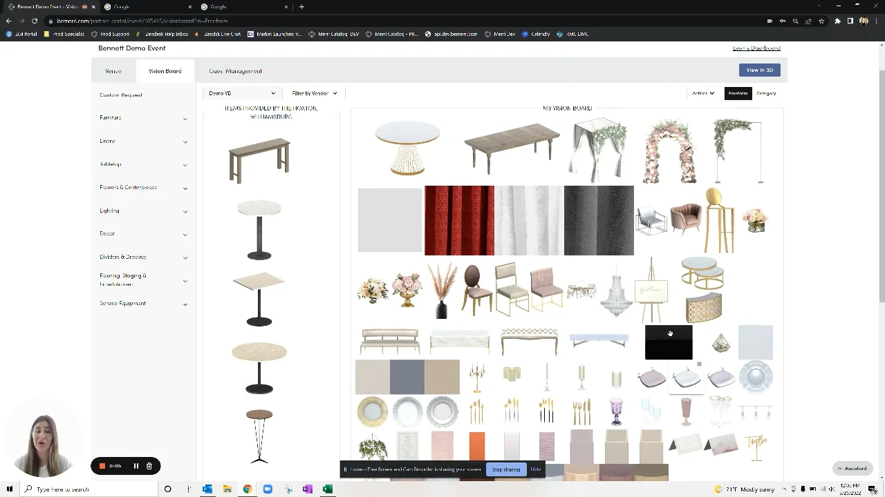Open a new browser tab
885x497 pixels.
[x=301, y=7]
